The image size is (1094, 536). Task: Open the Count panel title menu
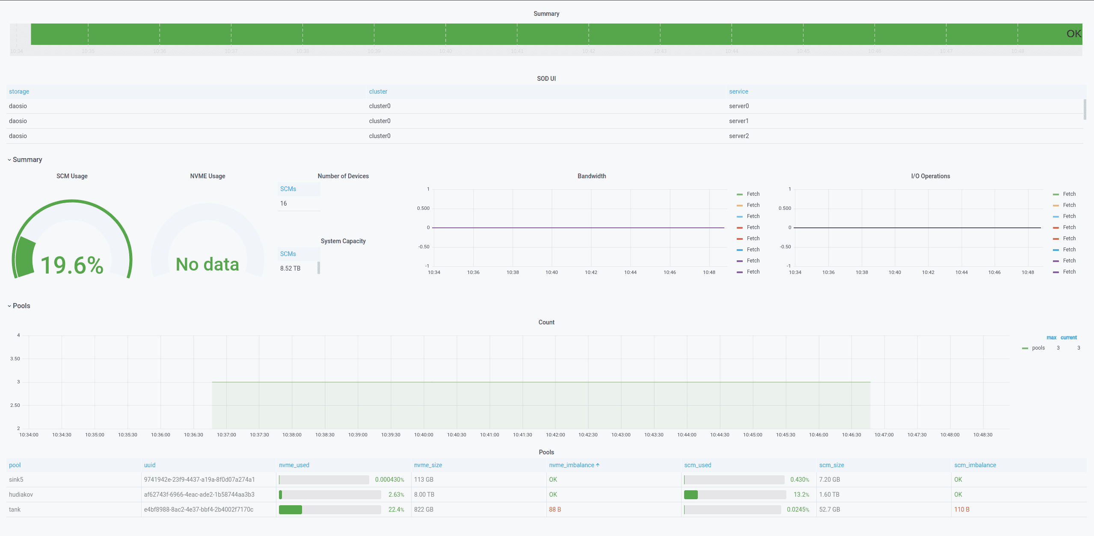click(546, 322)
